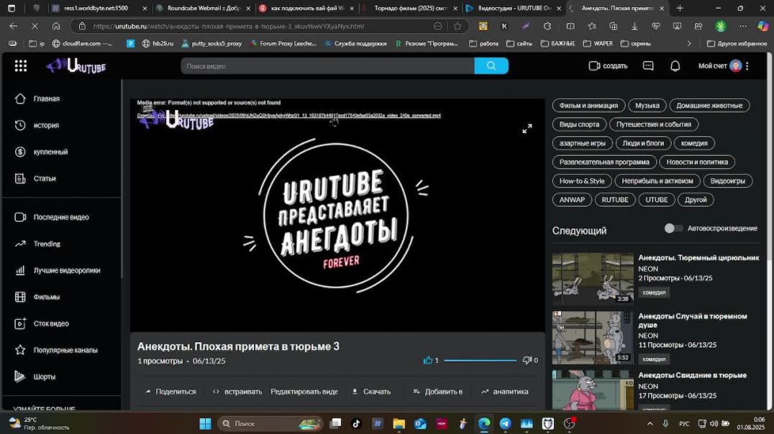Open the tab actions menu button
Viewport: 774px width, 434px height.
12,8
